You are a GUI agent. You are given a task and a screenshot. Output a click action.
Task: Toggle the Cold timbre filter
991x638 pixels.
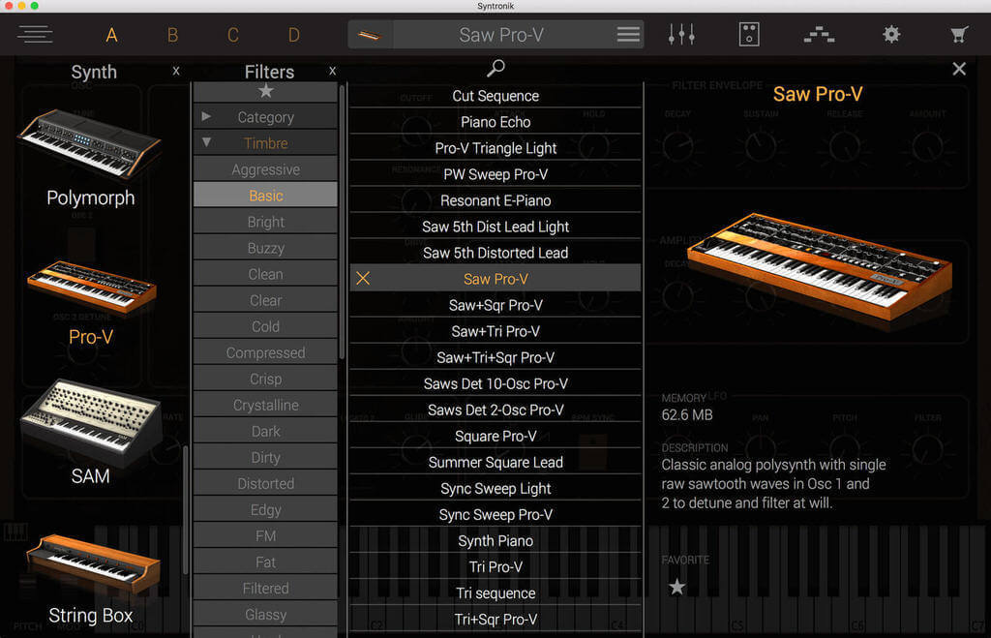coord(265,326)
